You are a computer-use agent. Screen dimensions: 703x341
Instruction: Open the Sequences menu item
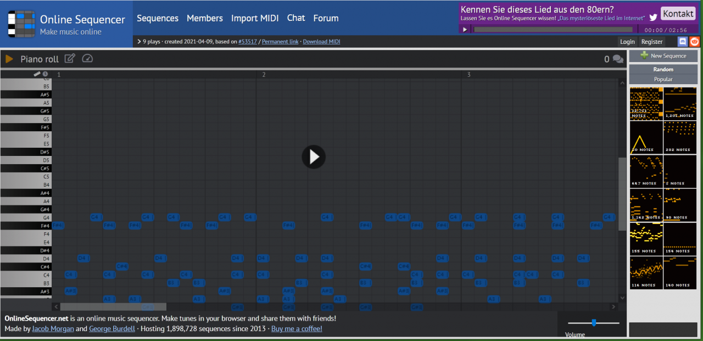(x=158, y=18)
